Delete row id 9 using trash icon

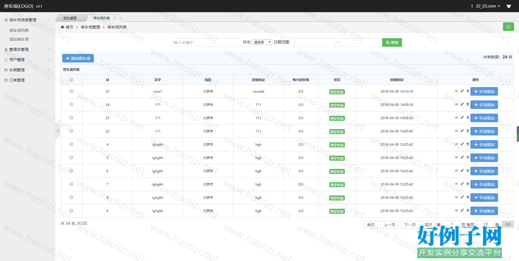coord(468,210)
